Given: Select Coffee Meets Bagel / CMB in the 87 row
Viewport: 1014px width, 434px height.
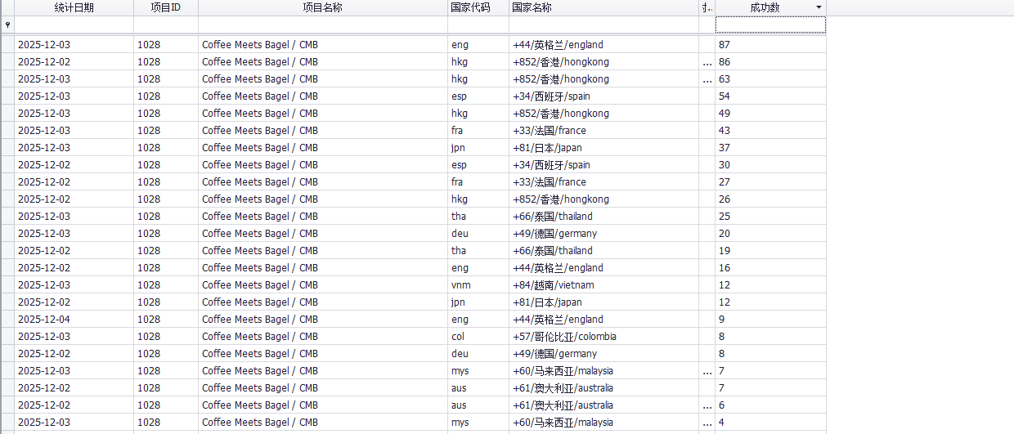Looking at the screenshot, I should (x=322, y=45).
